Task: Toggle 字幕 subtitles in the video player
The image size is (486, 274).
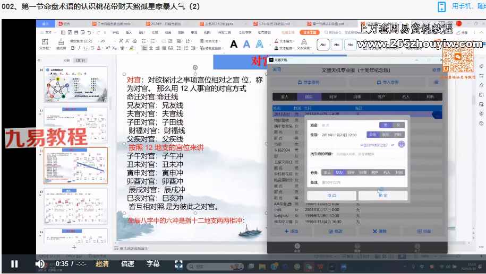Action: point(153,263)
